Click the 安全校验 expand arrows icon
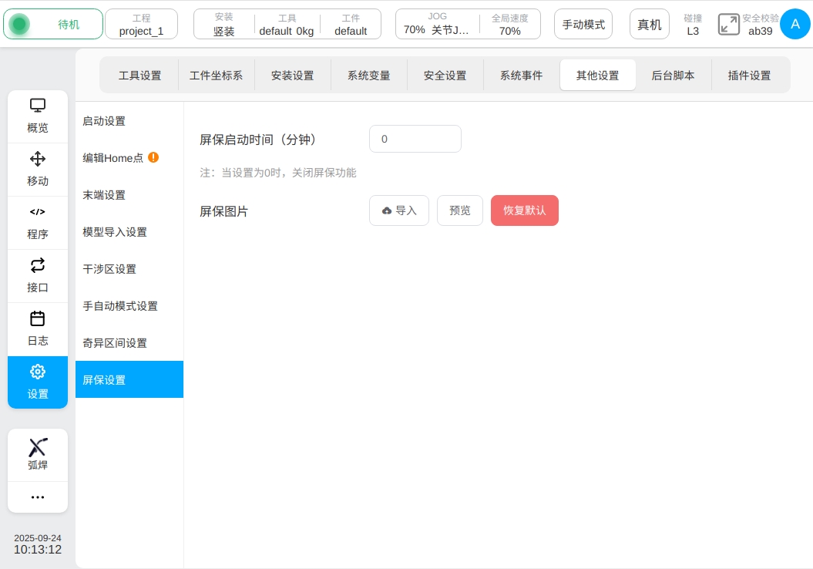Screen dimensions: 813x569 pyautogui.click(x=728, y=24)
